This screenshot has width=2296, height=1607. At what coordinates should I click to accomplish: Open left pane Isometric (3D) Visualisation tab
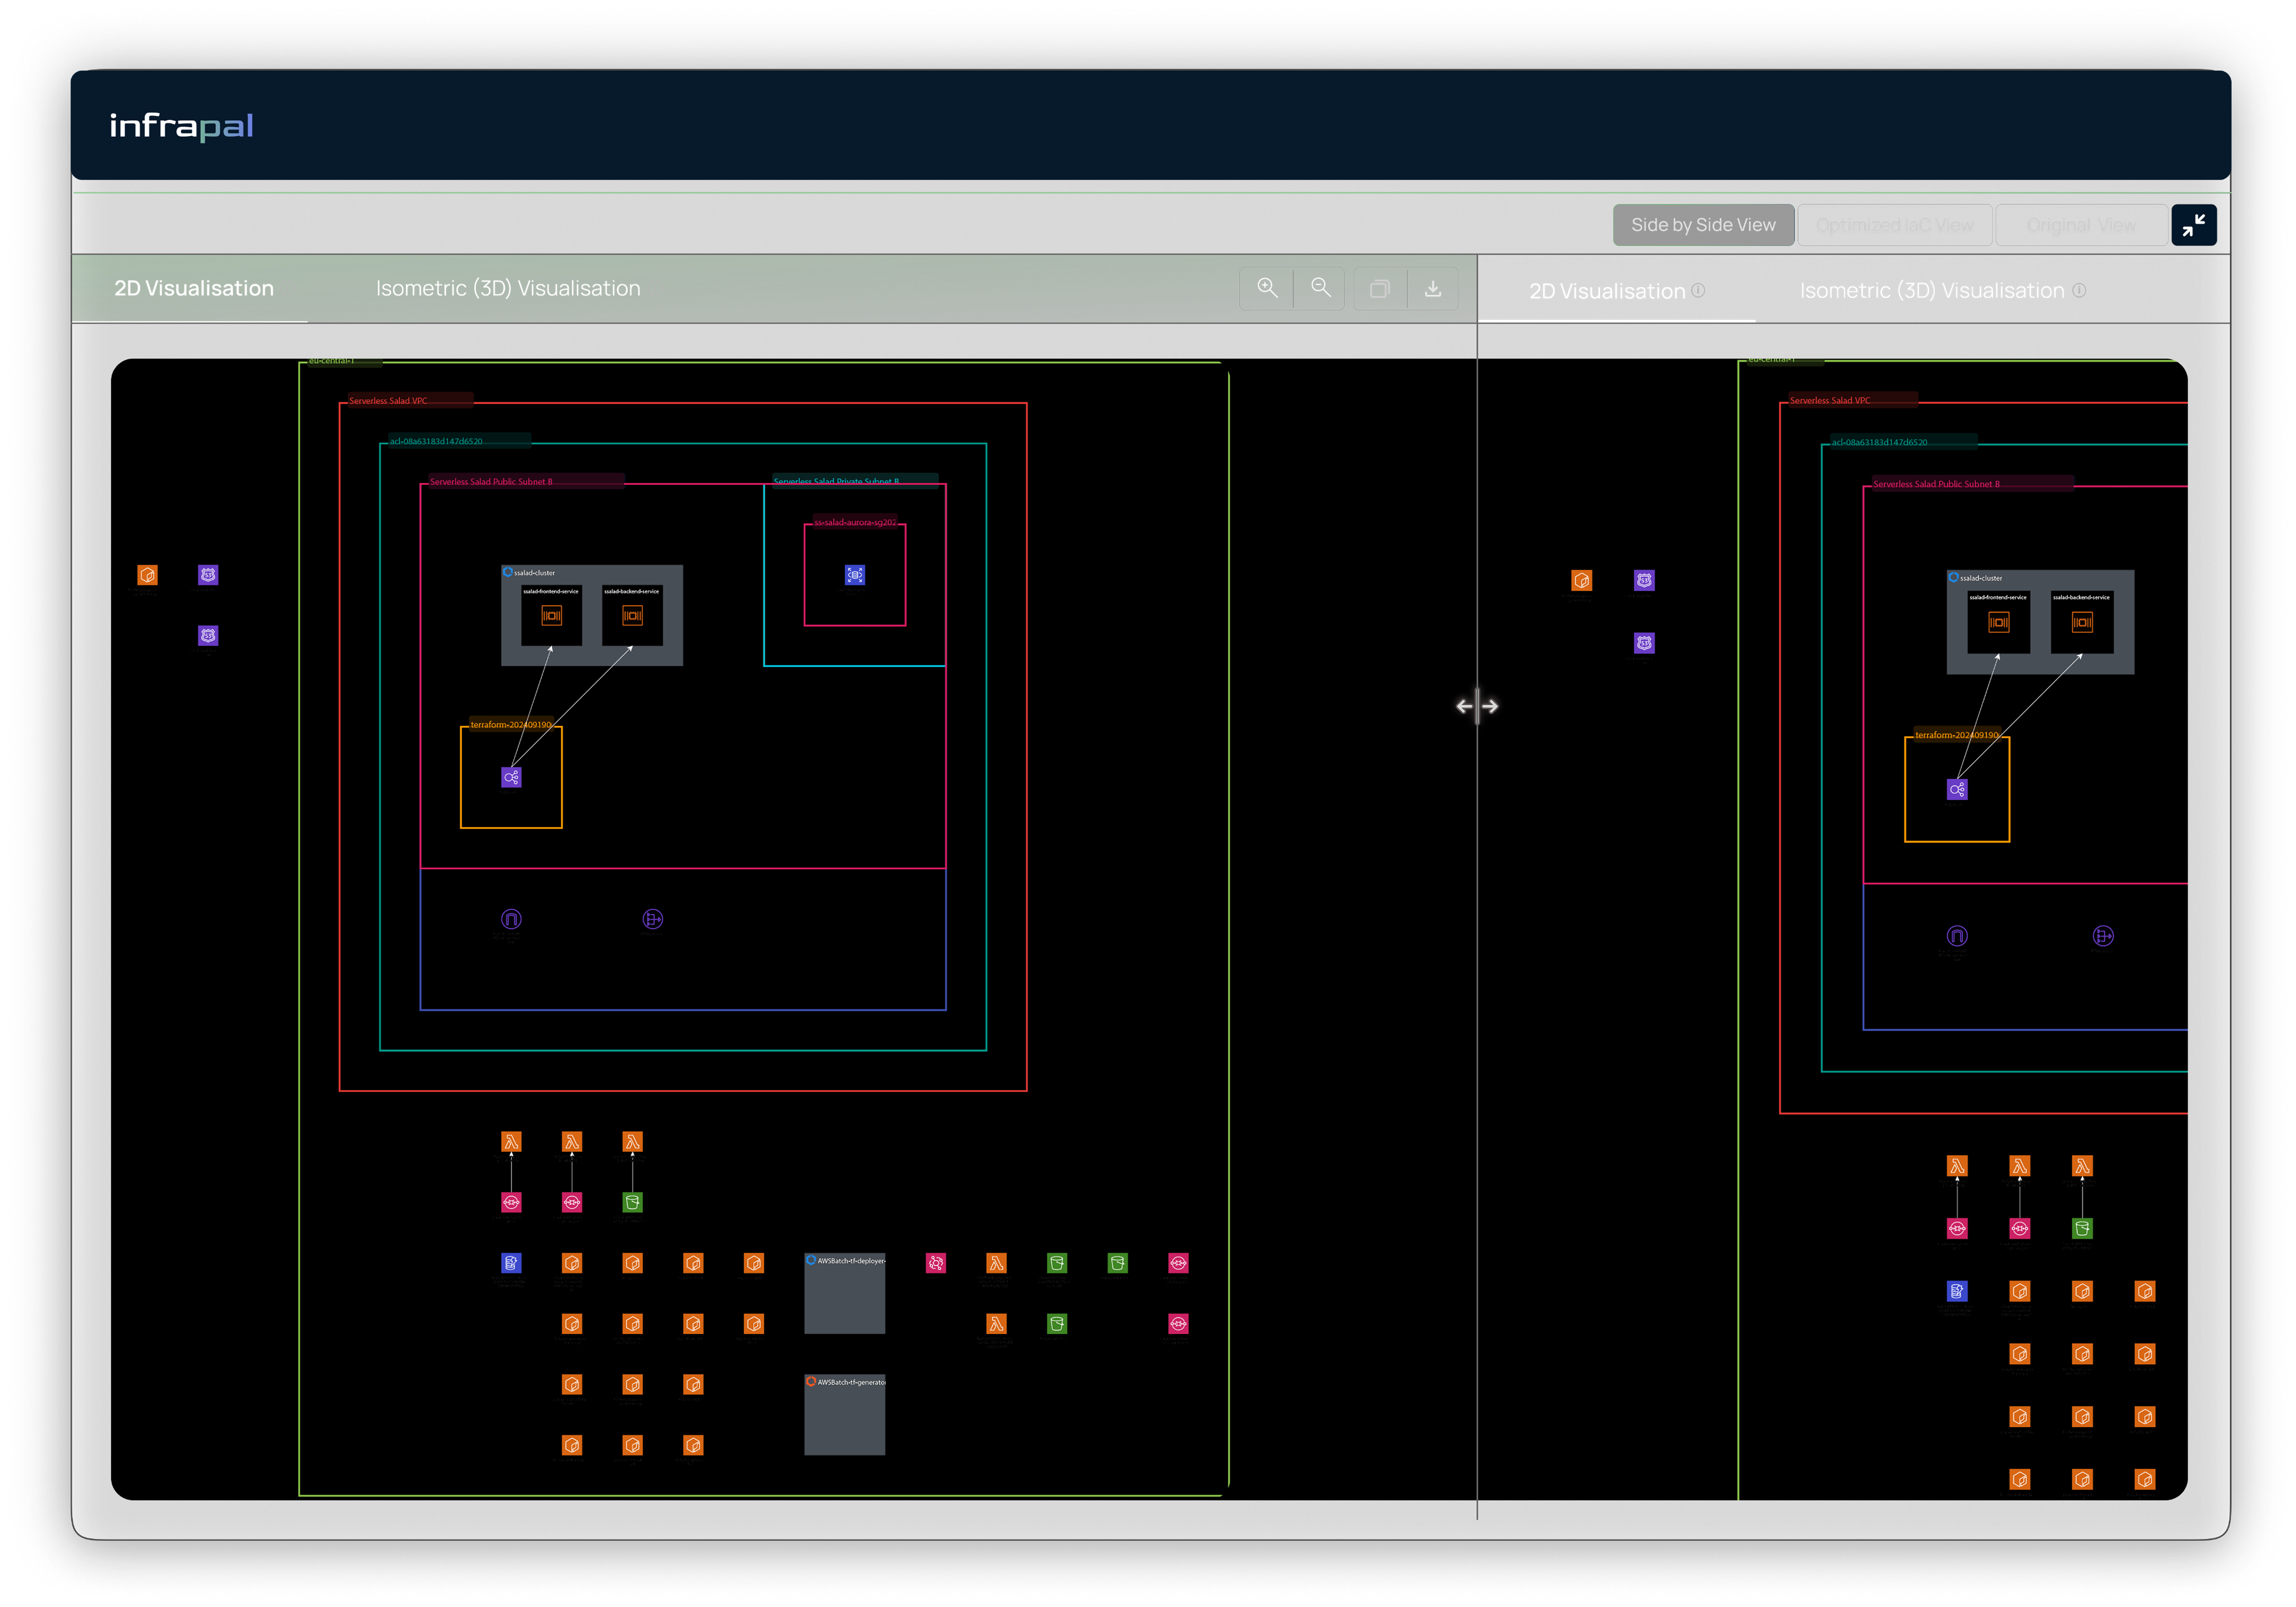[x=508, y=288]
